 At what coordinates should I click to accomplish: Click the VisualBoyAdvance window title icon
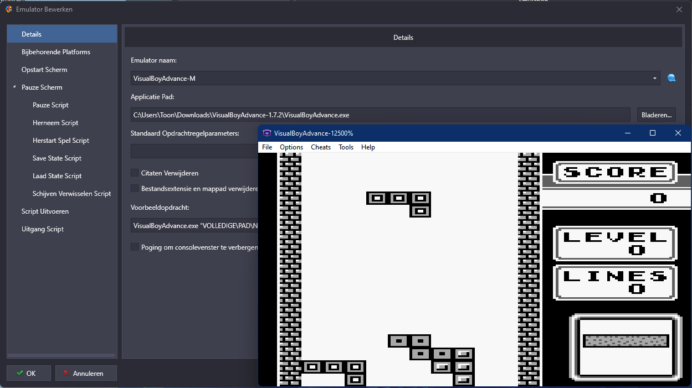pyautogui.click(x=267, y=133)
